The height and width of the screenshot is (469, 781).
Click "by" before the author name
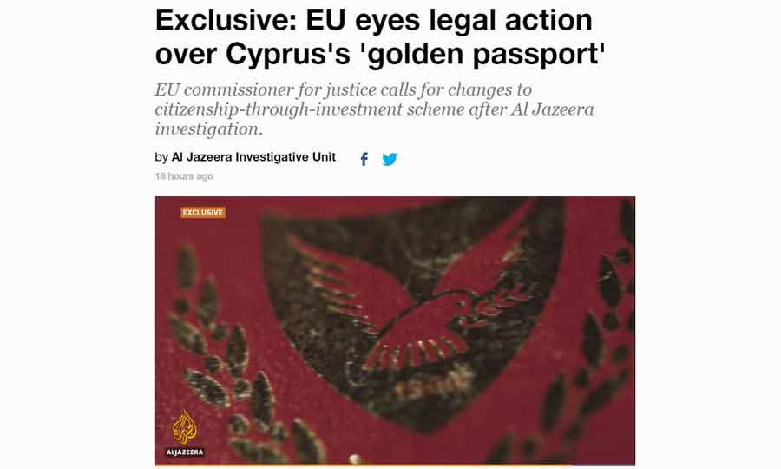point(161,157)
